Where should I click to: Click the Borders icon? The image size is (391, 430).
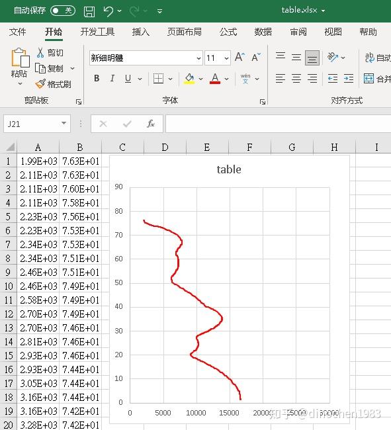[158, 79]
